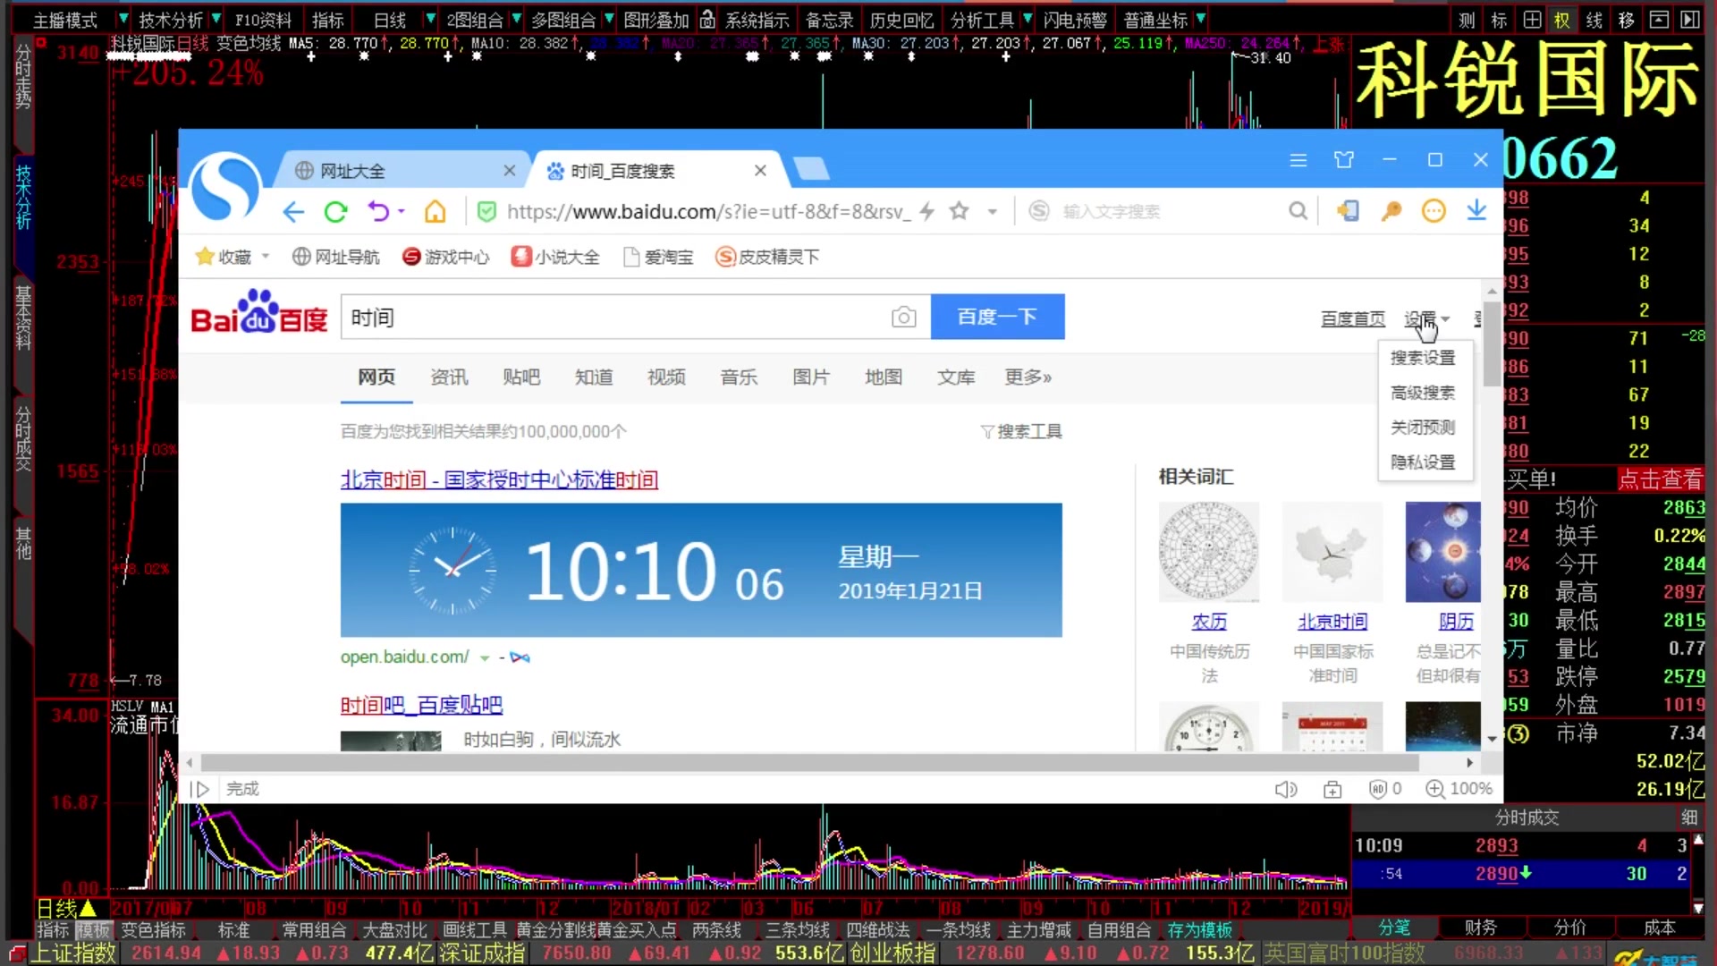Toggle the 标 marking tool on
Screen dimensions: 1717x966
tap(1498, 19)
